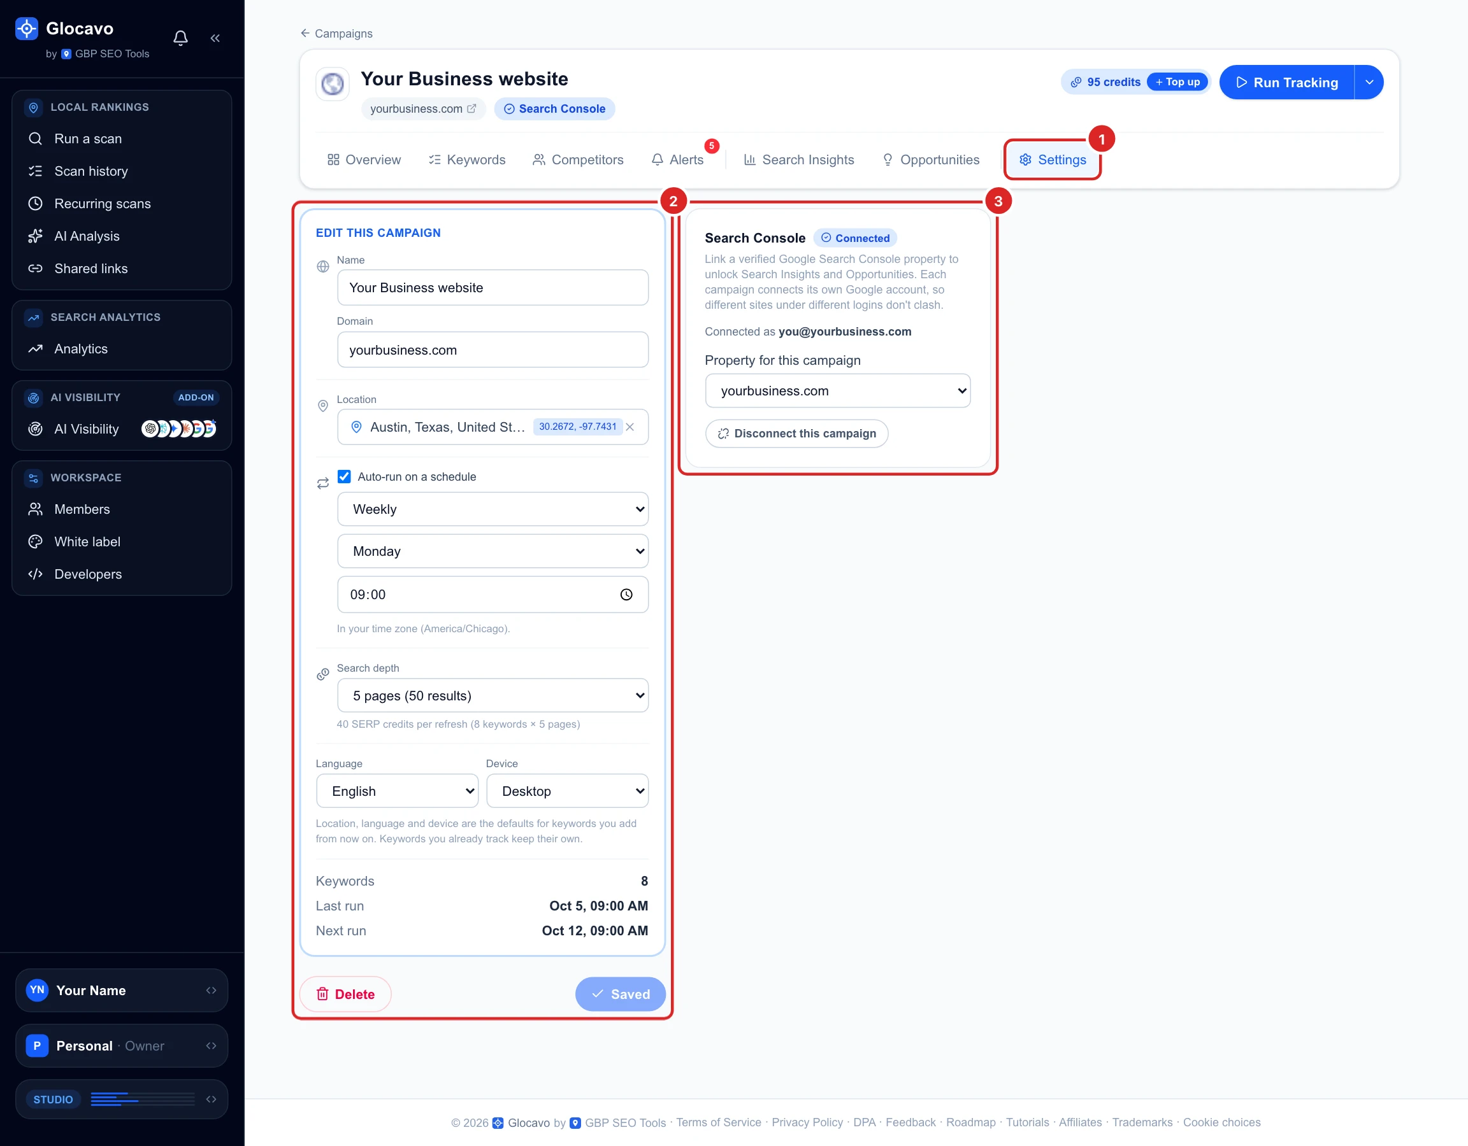
Task: Switch to the Settings tab
Action: 1053,160
